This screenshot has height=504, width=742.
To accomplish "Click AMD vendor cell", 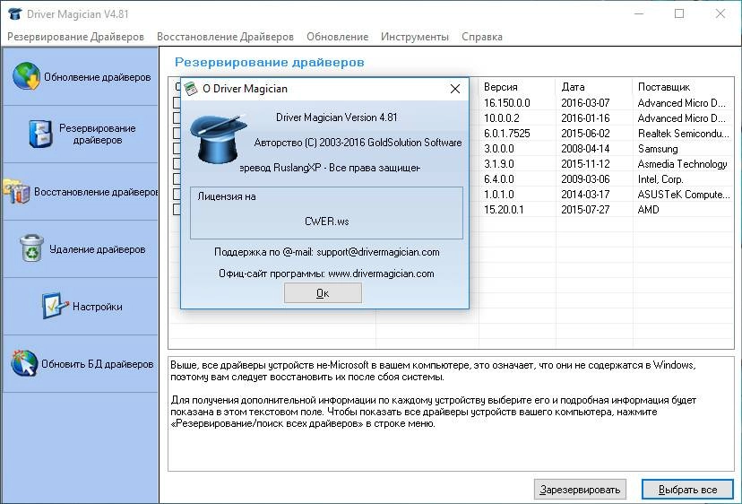I will 648,209.
